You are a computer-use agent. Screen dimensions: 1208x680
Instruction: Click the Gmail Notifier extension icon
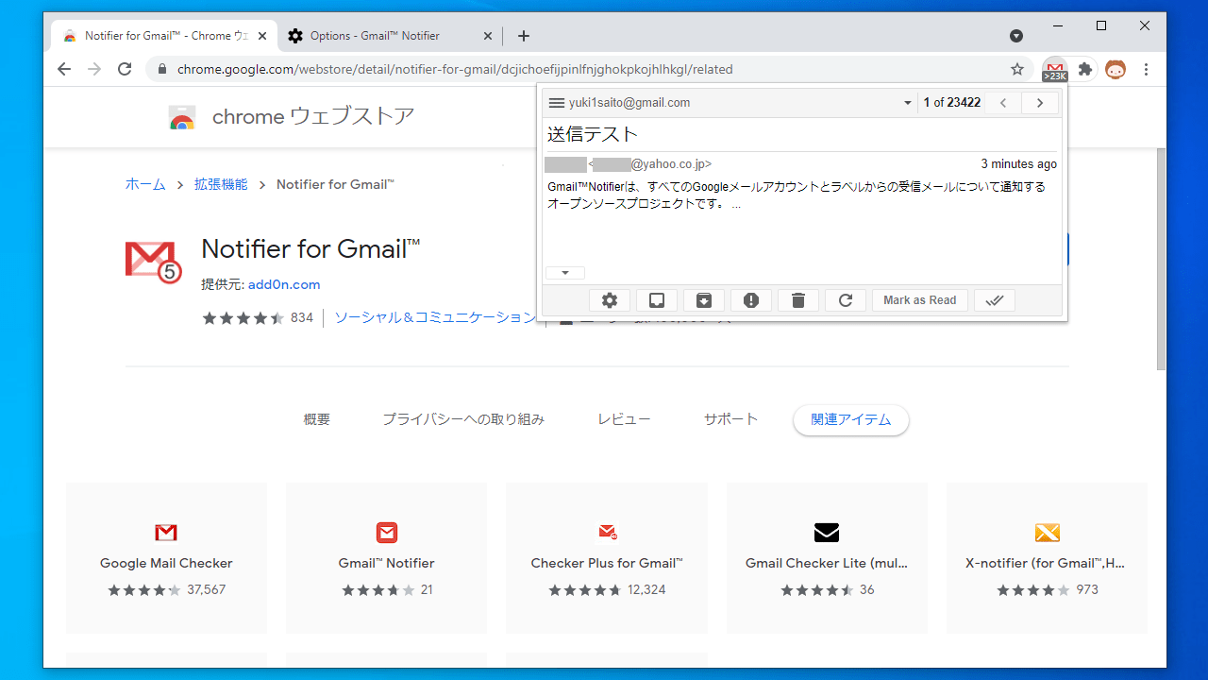point(1055,69)
